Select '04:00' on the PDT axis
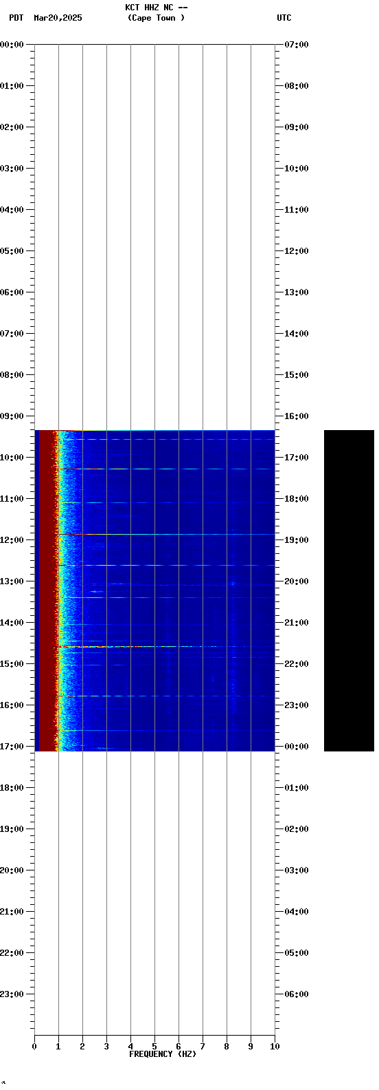Image resolution: width=379 pixels, height=1090 pixels. pyautogui.click(x=12, y=210)
